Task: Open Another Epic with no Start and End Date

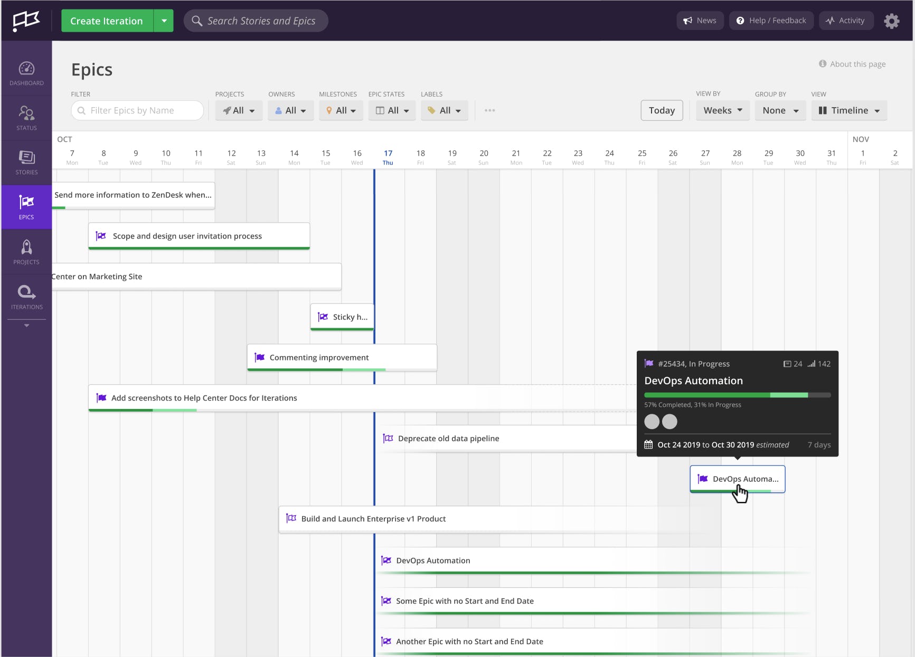Action: tap(594, 642)
